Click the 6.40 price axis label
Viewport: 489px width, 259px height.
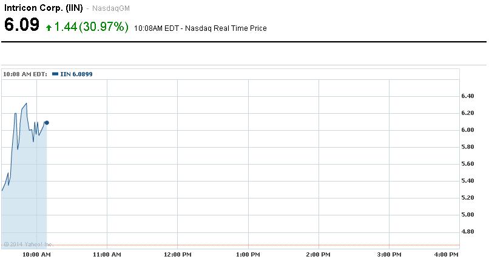(x=467, y=96)
